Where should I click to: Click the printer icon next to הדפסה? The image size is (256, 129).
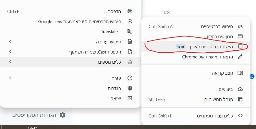(x=130, y=11)
